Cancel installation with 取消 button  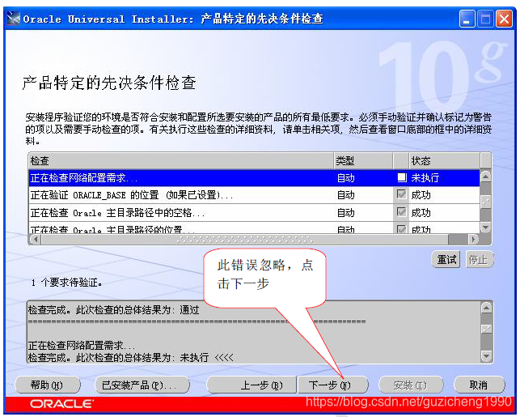pos(479,385)
